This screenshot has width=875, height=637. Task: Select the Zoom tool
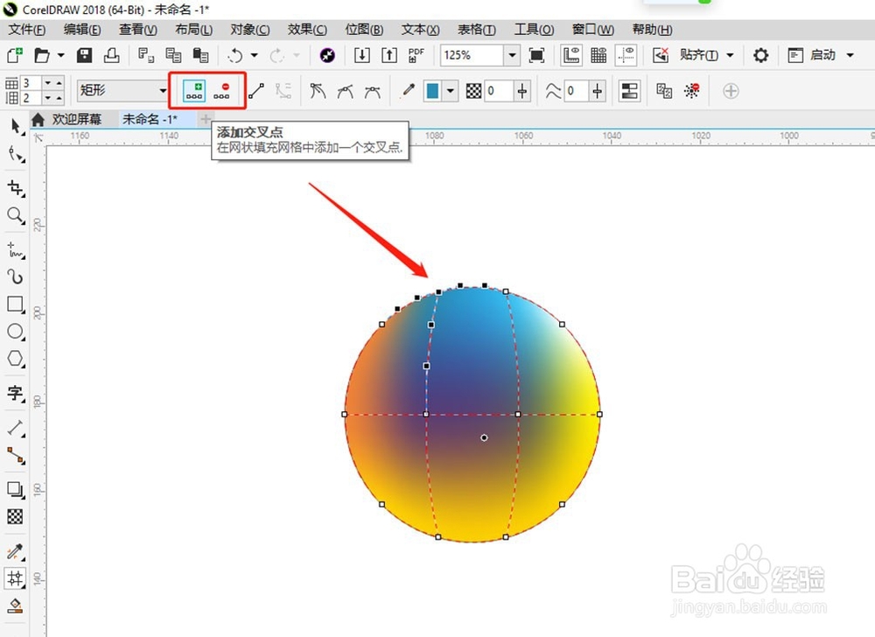16,215
